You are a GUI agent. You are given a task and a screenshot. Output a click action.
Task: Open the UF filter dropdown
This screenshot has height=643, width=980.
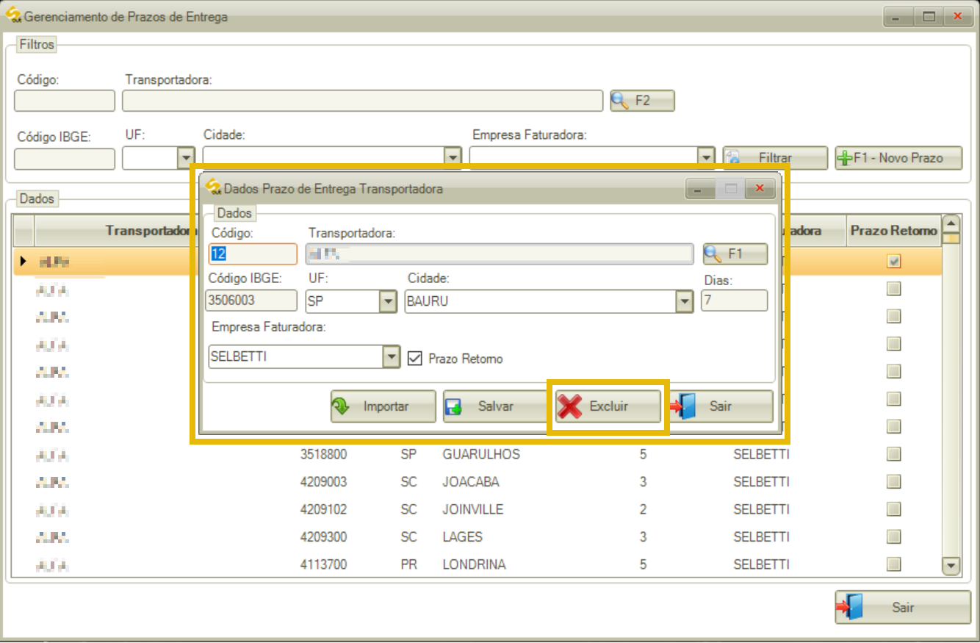pos(186,157)
